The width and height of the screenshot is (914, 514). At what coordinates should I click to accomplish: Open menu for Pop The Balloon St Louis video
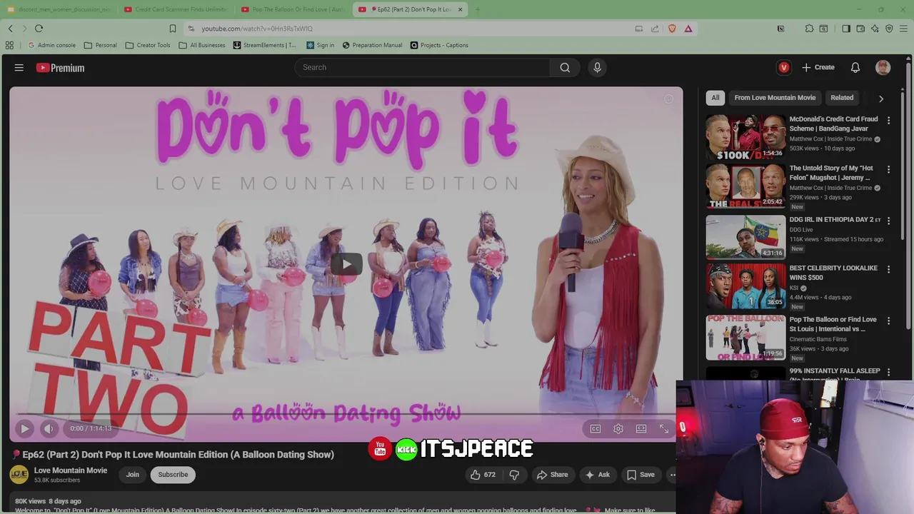pyautogui.click(x=888, y=321)
